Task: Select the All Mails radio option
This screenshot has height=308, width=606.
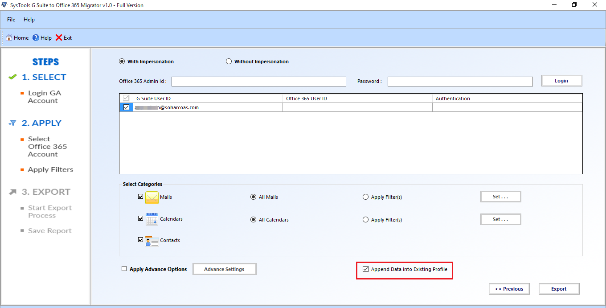Action: pos(253,197)
